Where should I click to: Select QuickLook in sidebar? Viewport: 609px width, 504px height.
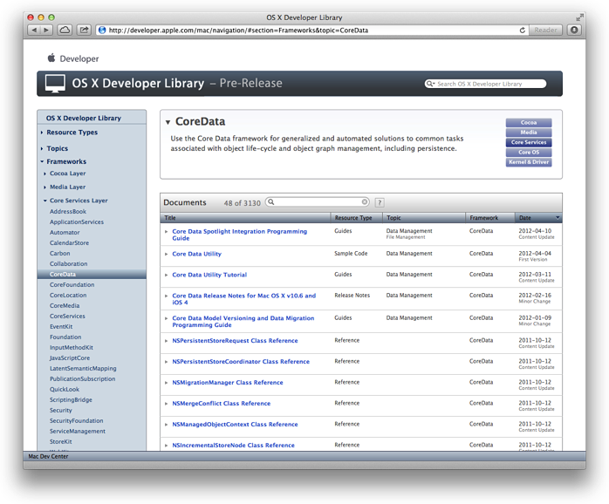click(65, 390)
